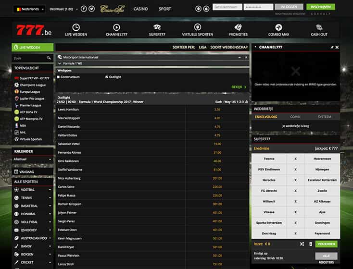Click the password input field
353x269 pixels.
(x=258, y=7)
